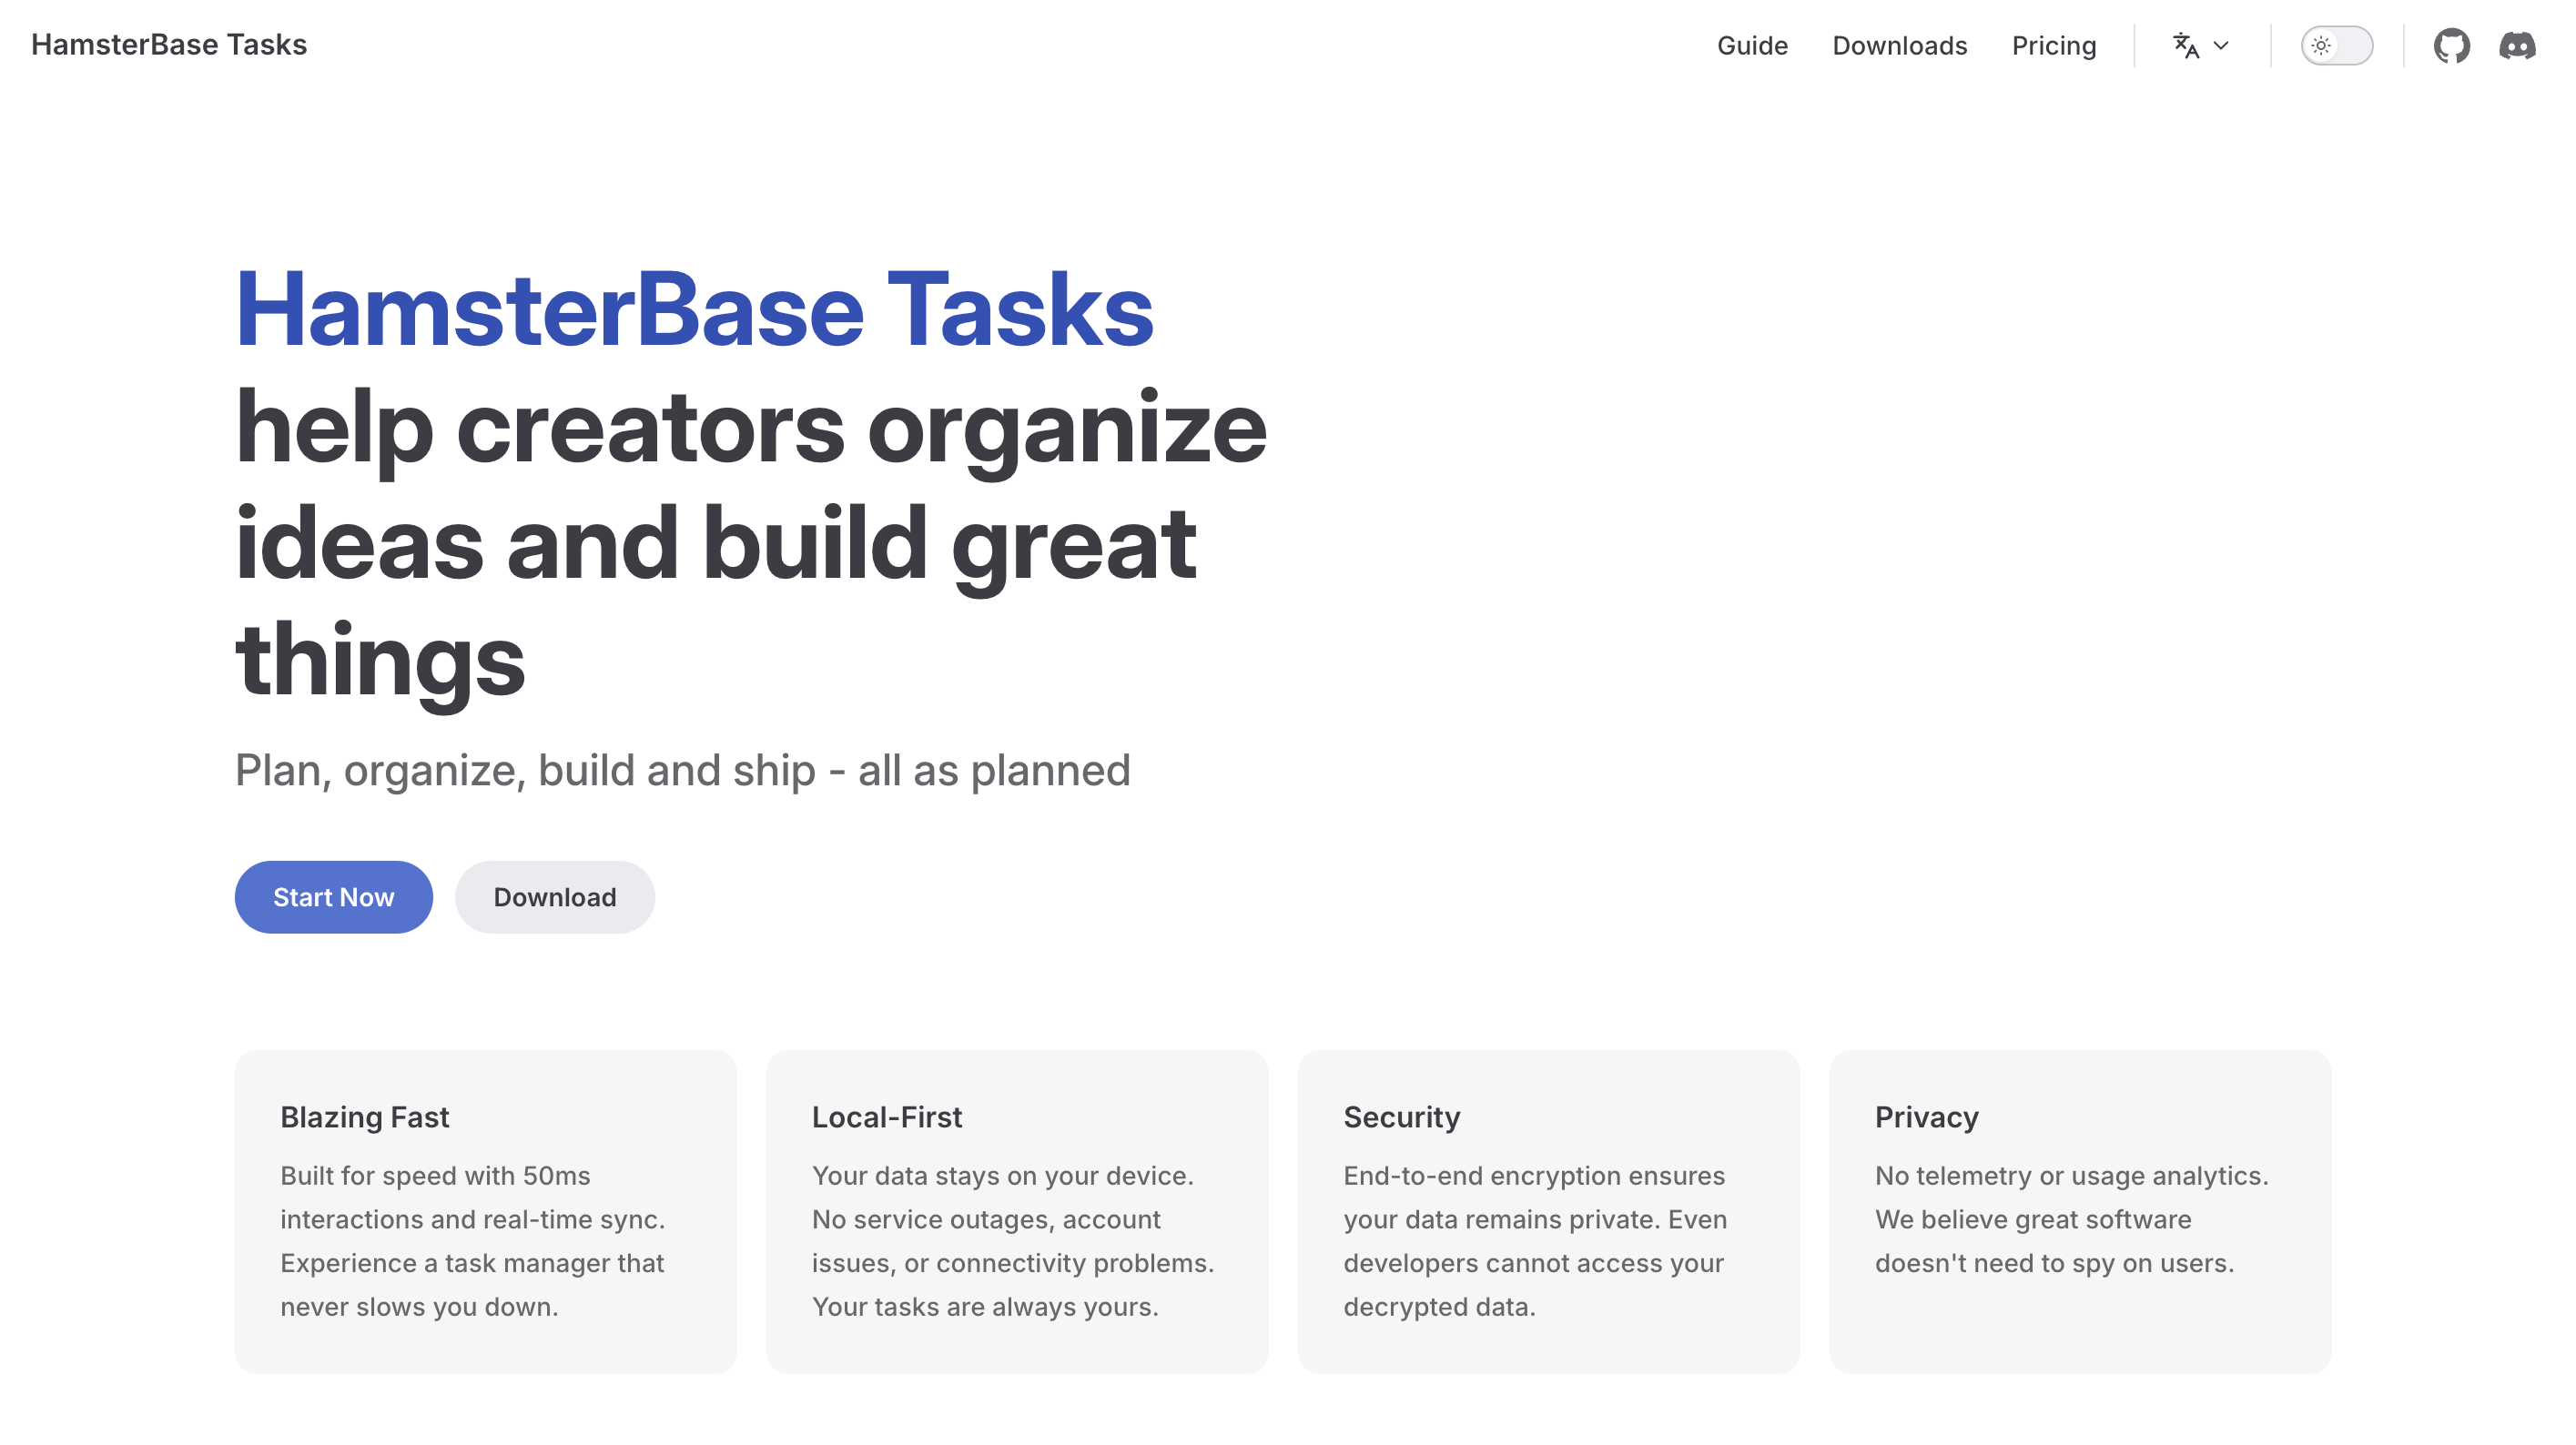Click the Privacy card description text
The image size is (2576, 1445).
pyautogui.click(x=2070, y=1219)
